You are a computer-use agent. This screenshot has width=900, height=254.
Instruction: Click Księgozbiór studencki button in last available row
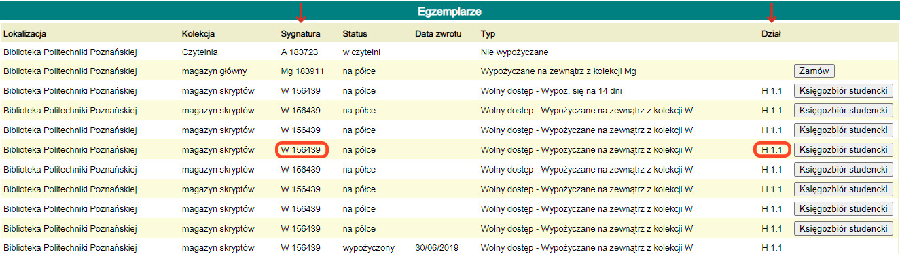pos(843,228)
